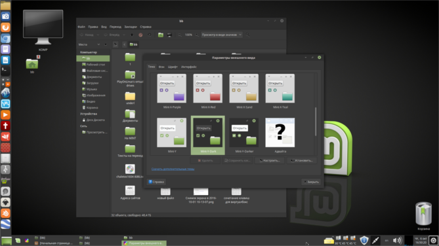
Task: Select the Mint-X-Teal theme thumbnail
Action: 280,91
